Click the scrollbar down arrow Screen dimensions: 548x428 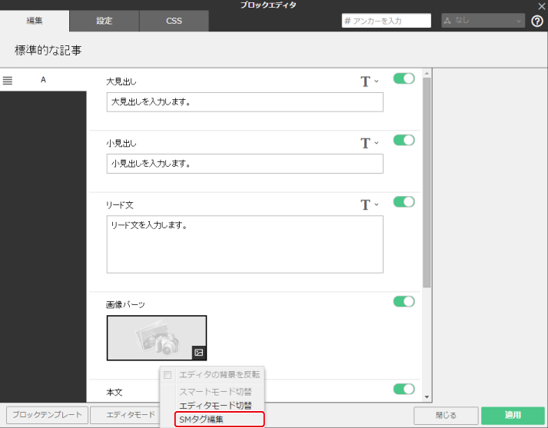pyautogui.click(x=427, y=397)
